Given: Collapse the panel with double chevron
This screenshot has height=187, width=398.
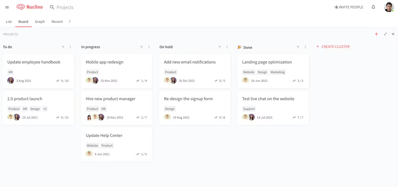Looking at the screenshot, I should click(393, 34).
